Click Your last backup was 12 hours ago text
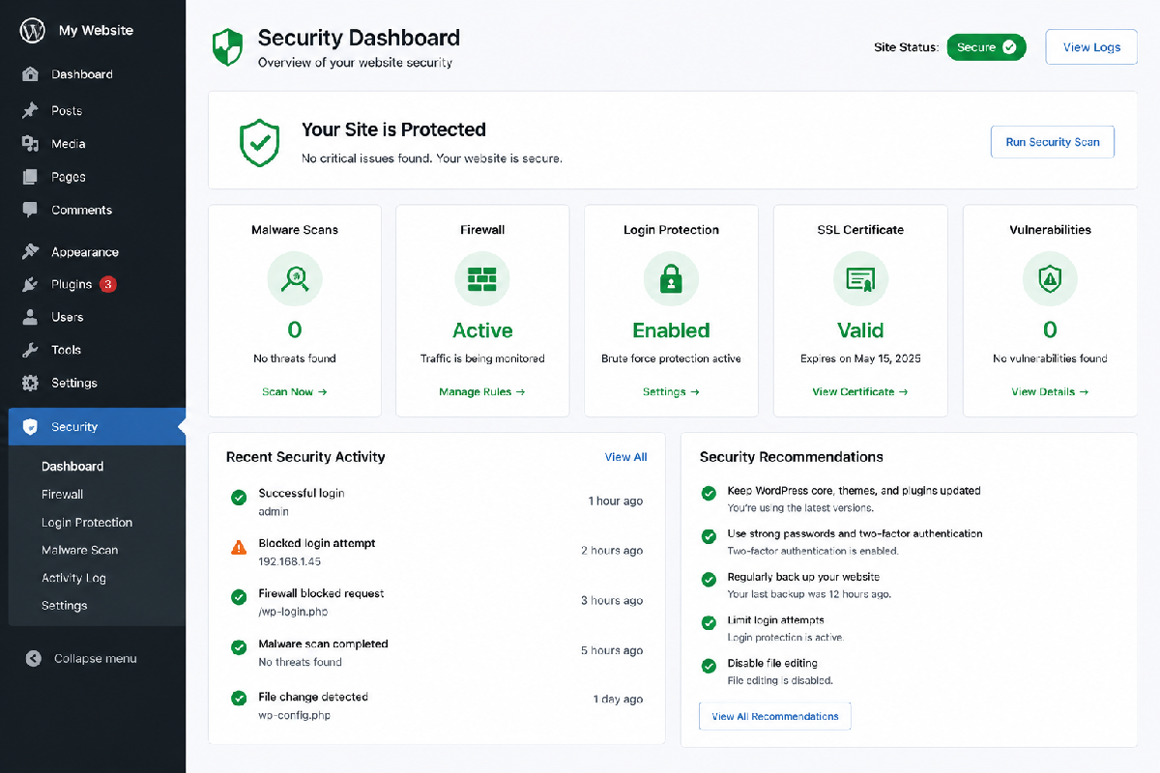1160x773 pixels. 809,594
